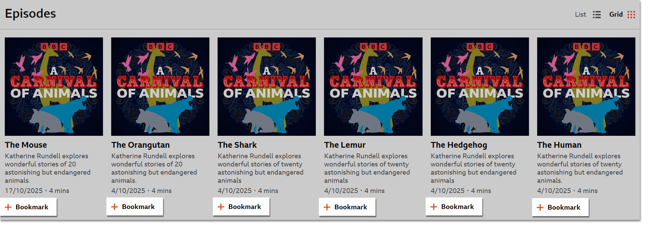Click 4/10/2025 date under The Lemur
This screenshot has width=648, height=226.
pos(341,191)
